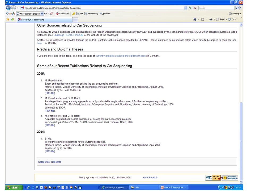Expand the Home button dropdown arrow
Image resolution: width=255 pixels, height=191 pixels.
(199, 19)
